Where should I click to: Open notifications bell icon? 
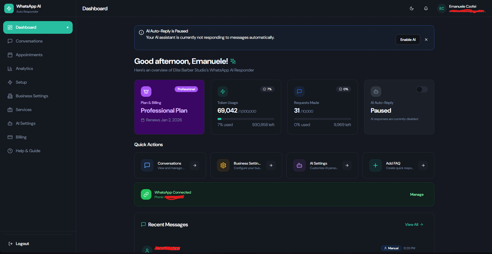(x=426, y=8)
